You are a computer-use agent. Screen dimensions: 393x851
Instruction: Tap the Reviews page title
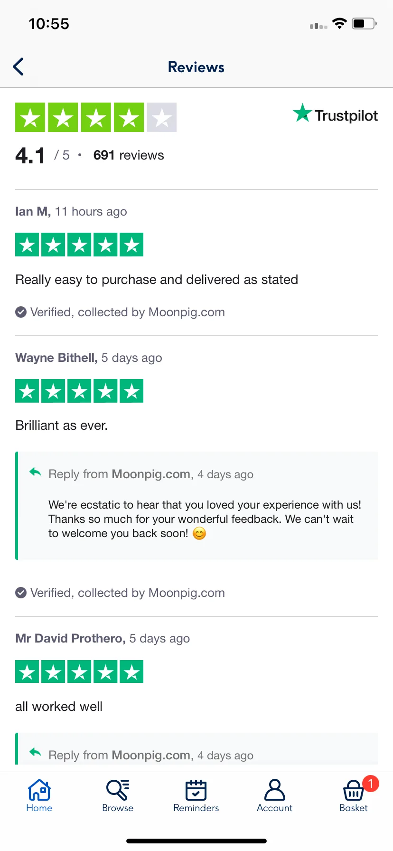pyautogui.click(x=196, y=67)
